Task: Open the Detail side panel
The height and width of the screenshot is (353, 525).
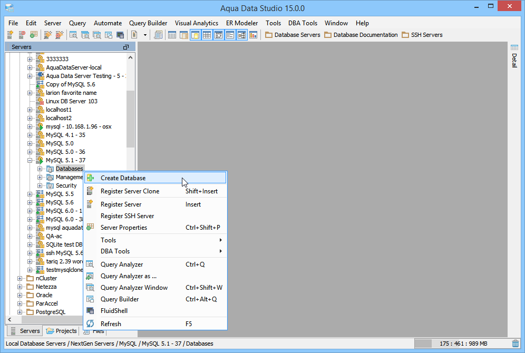Action: [514, 56]
